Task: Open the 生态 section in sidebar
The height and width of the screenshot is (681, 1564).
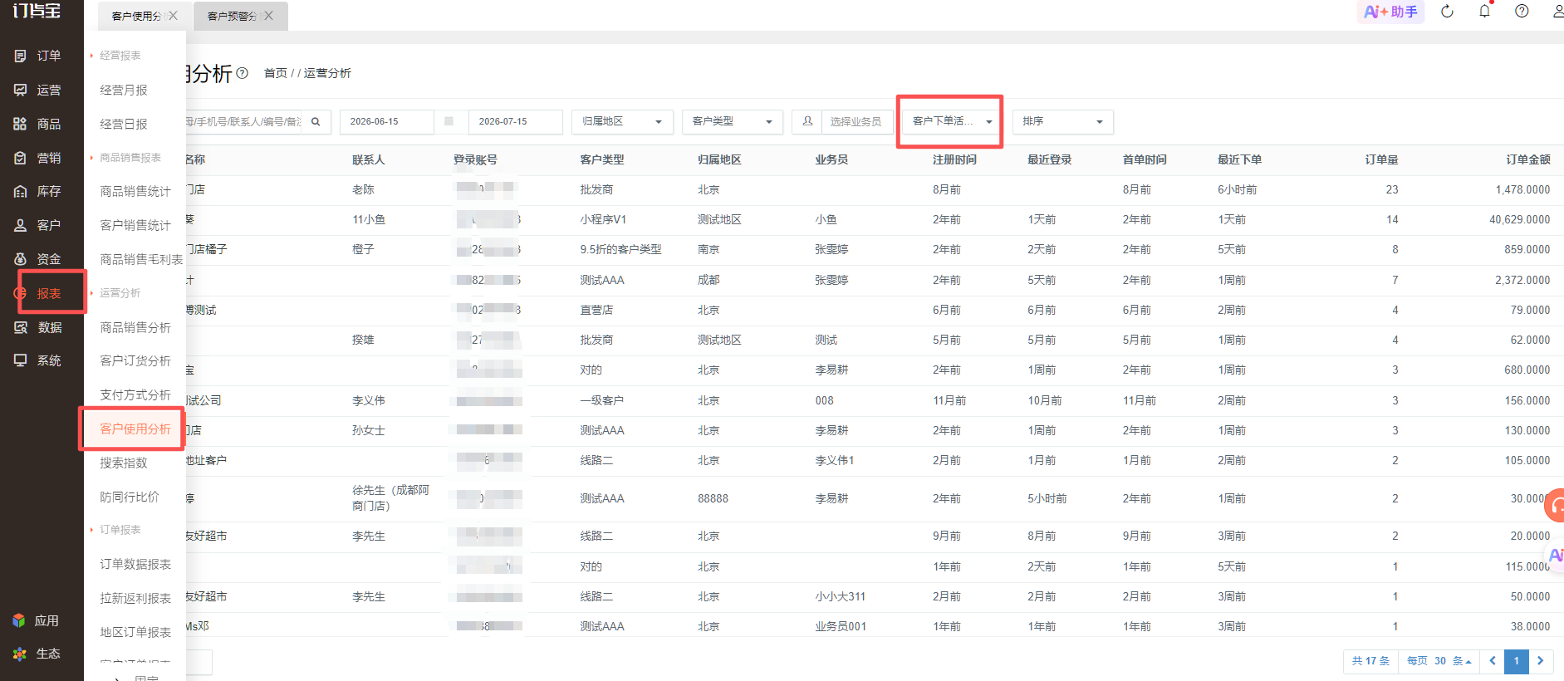Action: click(x=37, y=654)
